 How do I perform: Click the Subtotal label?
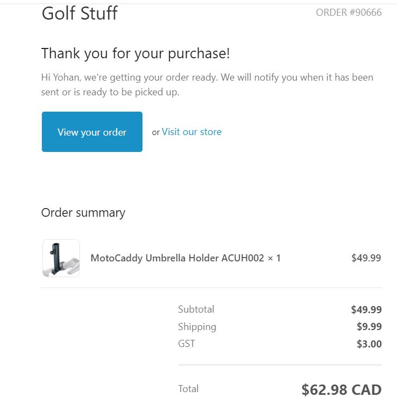point(196,309)
